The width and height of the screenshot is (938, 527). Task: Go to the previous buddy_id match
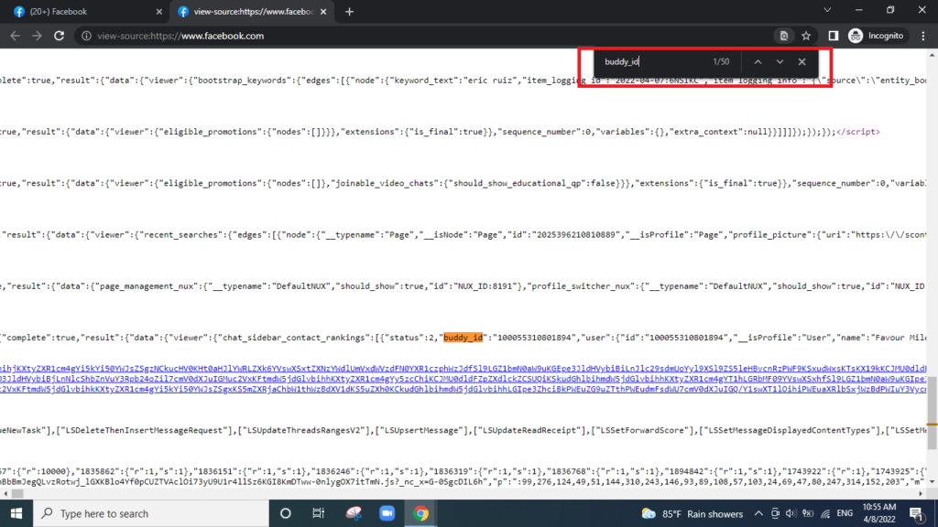[758, 61]
